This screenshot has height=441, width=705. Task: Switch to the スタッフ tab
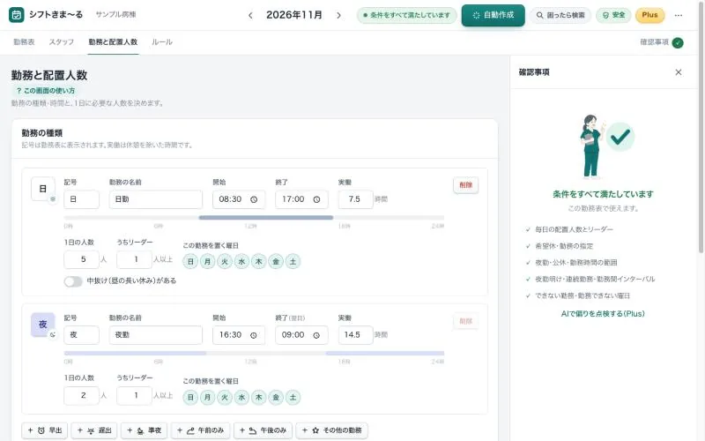(x=61, y=42)
